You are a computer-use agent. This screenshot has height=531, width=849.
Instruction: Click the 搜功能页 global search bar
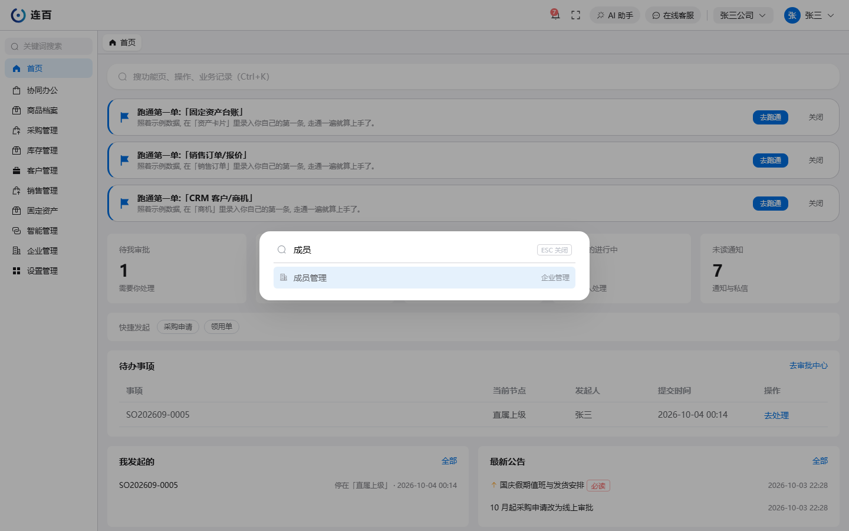473,77
